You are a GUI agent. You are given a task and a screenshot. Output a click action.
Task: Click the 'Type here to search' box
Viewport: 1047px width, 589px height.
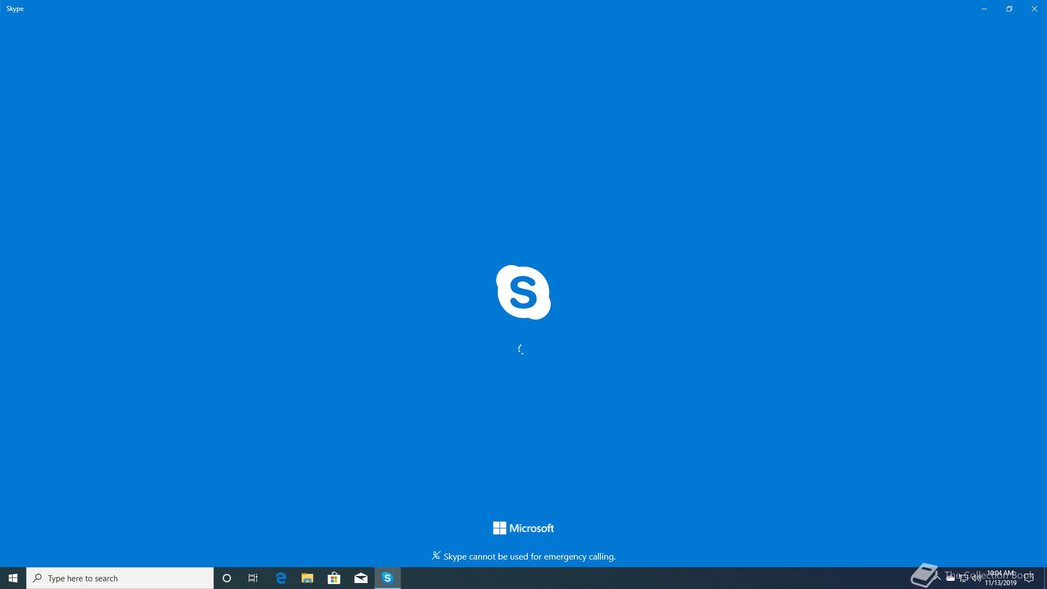120,578
